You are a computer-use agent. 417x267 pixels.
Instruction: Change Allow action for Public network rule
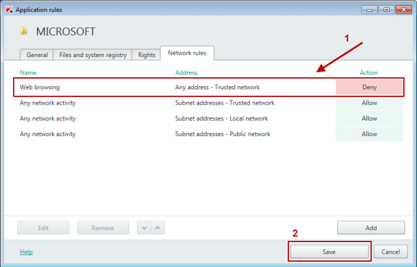pyautogui.click(x=369, y=134)
